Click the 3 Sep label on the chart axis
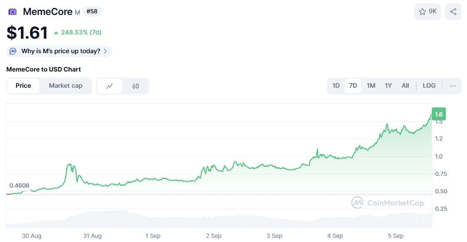 (274, 235)
